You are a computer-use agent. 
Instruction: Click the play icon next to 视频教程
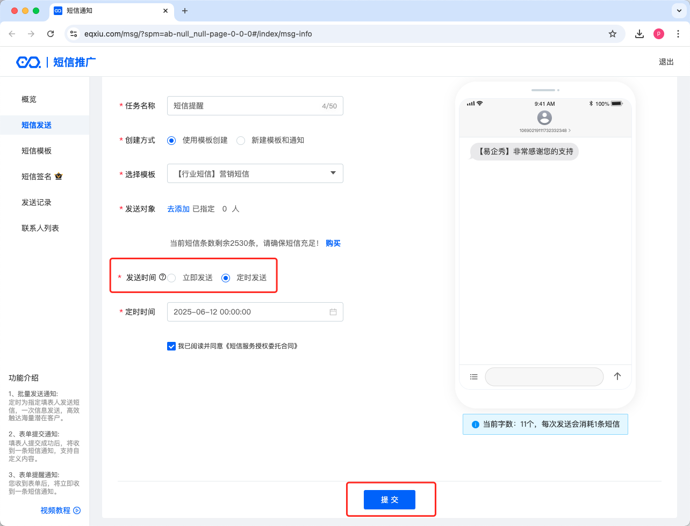click(x=77, y=510)
